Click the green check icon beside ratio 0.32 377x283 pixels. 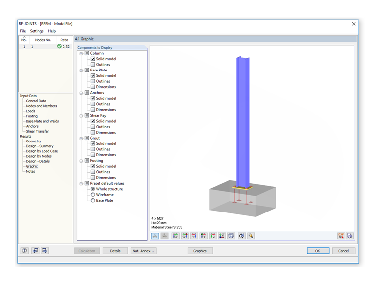coord(59,46)
